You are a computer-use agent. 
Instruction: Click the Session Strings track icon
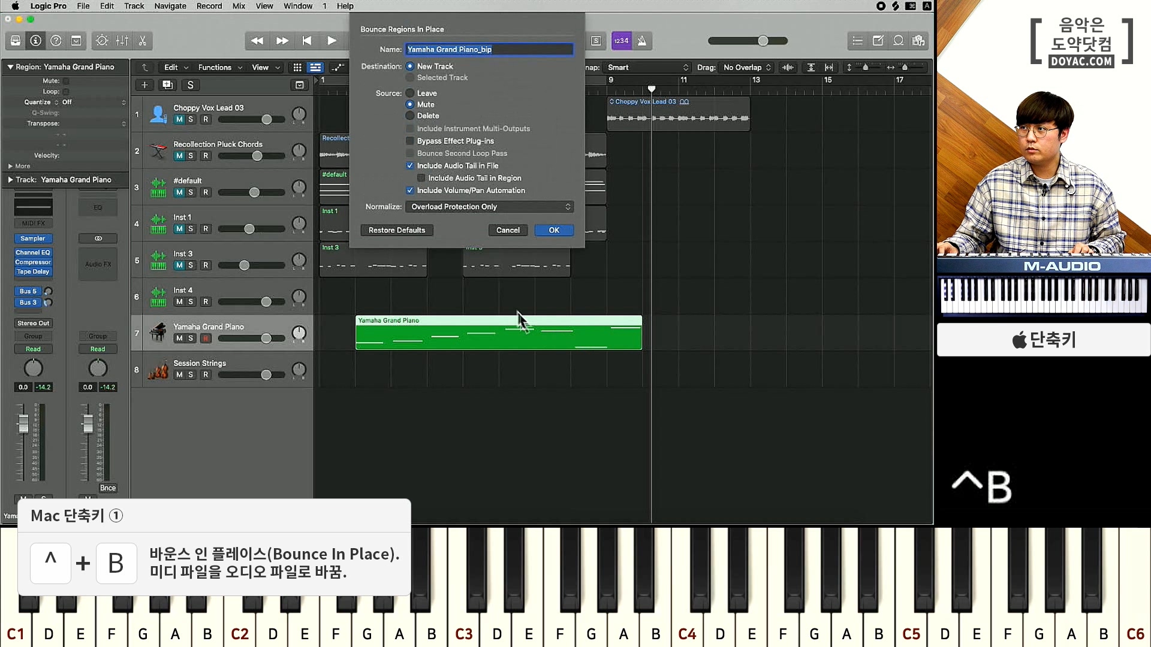click(x=158, y=369)
